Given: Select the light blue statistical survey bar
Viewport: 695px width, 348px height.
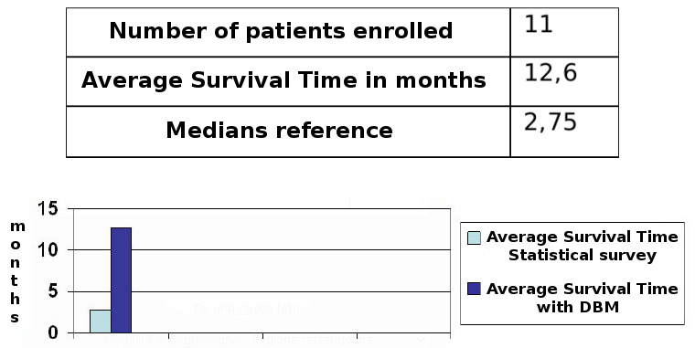Looking at the screenshot, I should click(101, 322).
